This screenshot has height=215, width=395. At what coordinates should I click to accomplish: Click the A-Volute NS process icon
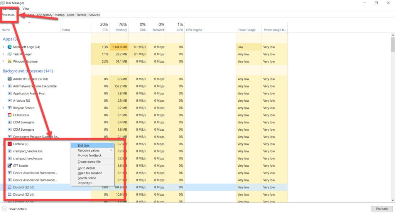click(x=10, y=101)
